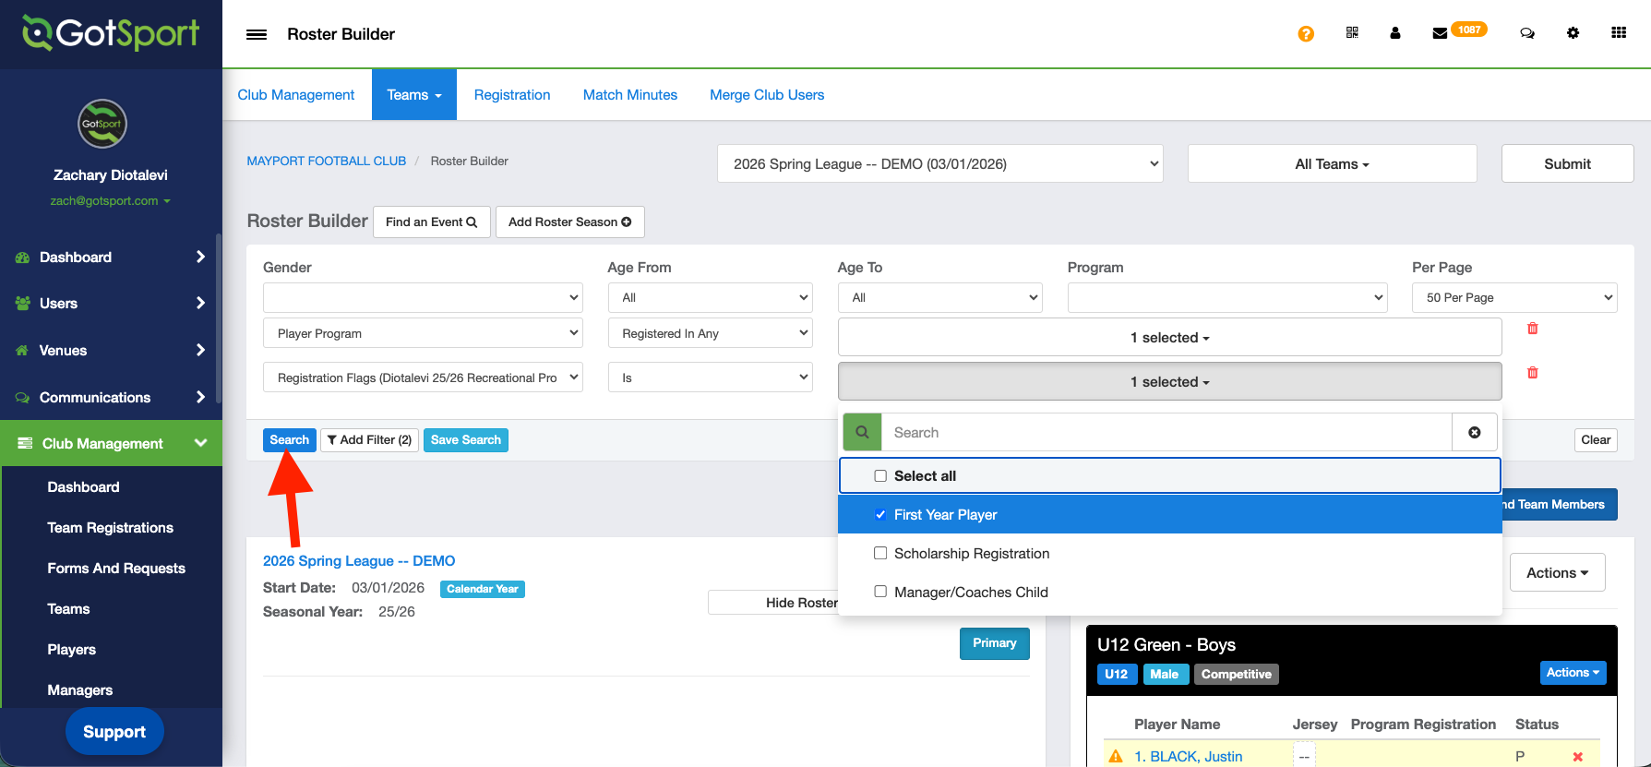Open the mail inbox envelope icon
Image resolution: width=1651 pixels, height=767 pixels.
[1439, 33]
